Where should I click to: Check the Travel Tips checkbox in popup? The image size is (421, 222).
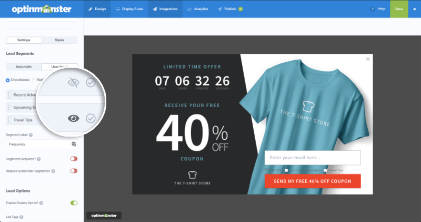325,170
